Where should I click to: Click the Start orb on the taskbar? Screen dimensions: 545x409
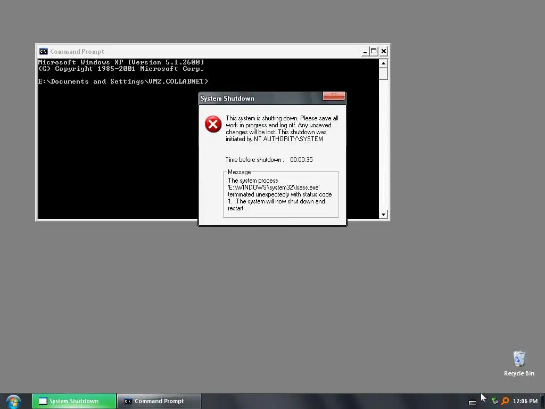[x=13, y=402]
